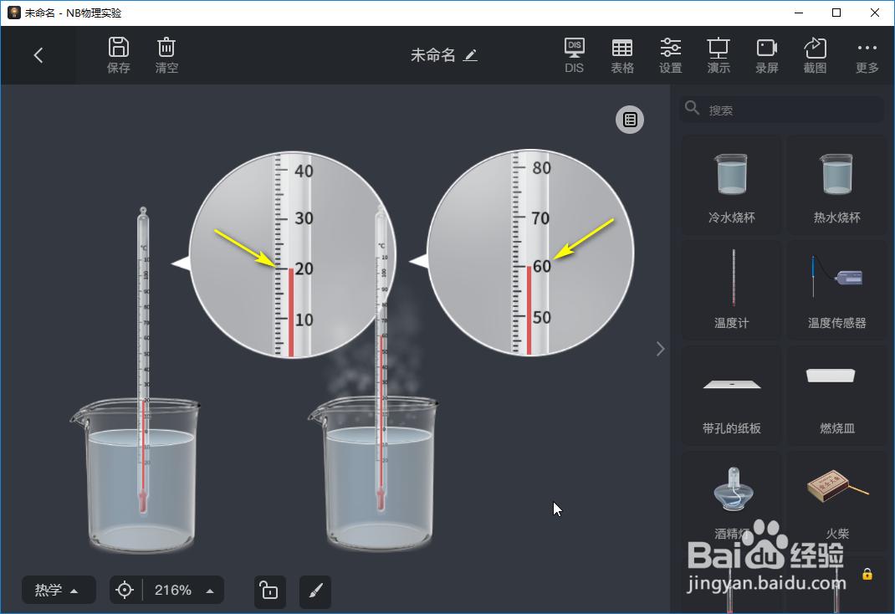The image size is (895, 614).
Task: Go back using the left arrow
Action: [38, 55]
